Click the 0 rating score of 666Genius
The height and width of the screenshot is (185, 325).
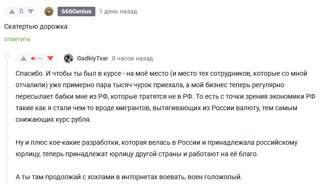pyautogui.click(x=21, y=11)
